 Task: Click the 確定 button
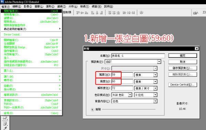coord(183,55)
